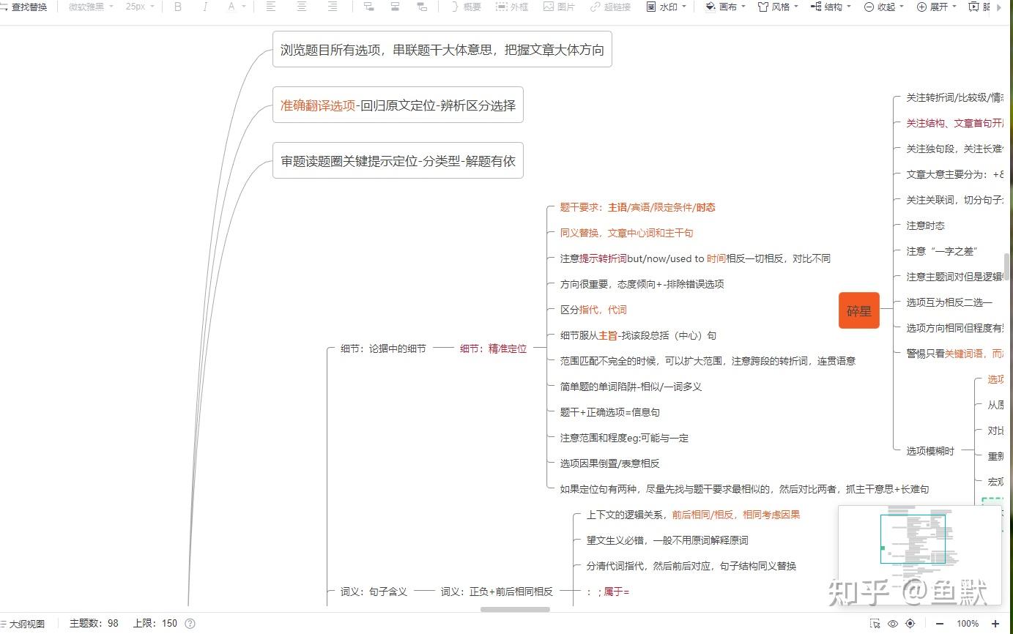
Task: Open the font color dropdown arrow
Action: pos(243,7)
